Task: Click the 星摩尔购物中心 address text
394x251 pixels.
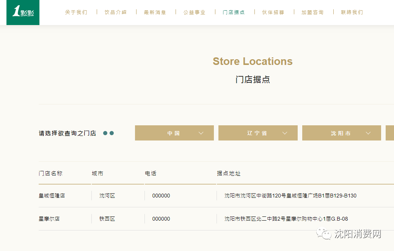Action: pos(286,219)
